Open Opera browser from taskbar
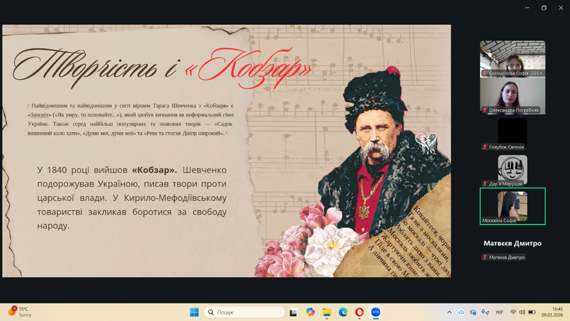The width and height of the screenshot is (570, 321). pos(359,312)
